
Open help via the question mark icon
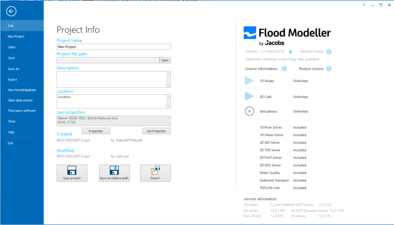click(364, 5)
